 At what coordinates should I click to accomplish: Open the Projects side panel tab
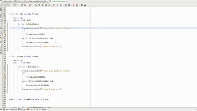[1, 34]
